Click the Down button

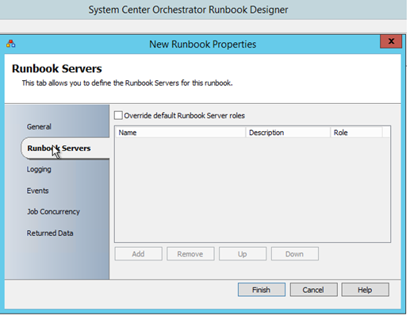coord(294,254)
